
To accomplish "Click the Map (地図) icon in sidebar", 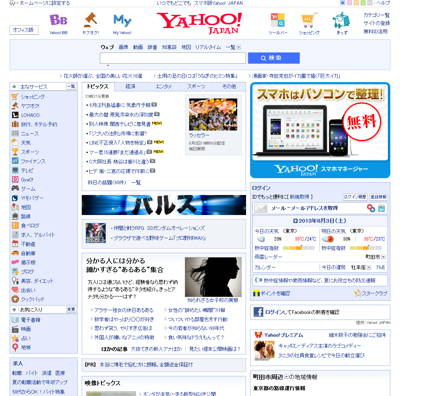I will coord(15,207).
